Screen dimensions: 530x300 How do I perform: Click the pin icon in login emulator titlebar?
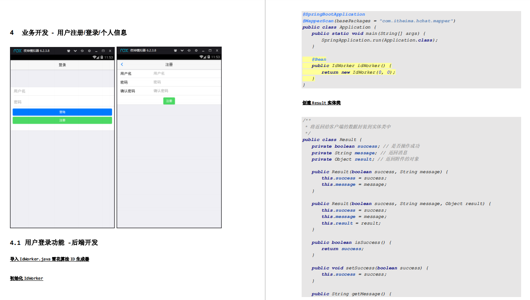82,51
